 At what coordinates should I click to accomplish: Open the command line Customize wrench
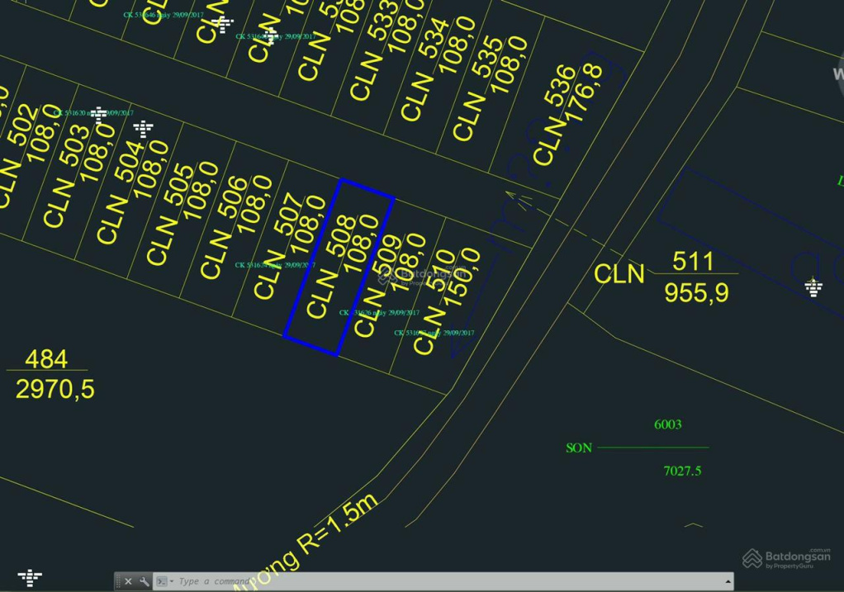[145, 581]
